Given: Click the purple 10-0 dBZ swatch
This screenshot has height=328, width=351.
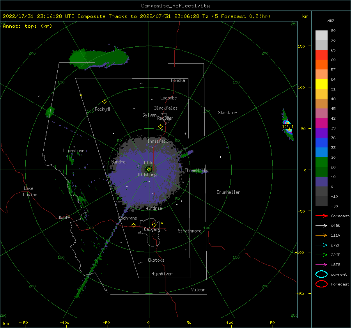Looking at the screenshot, I should click(x=321, y=182).
